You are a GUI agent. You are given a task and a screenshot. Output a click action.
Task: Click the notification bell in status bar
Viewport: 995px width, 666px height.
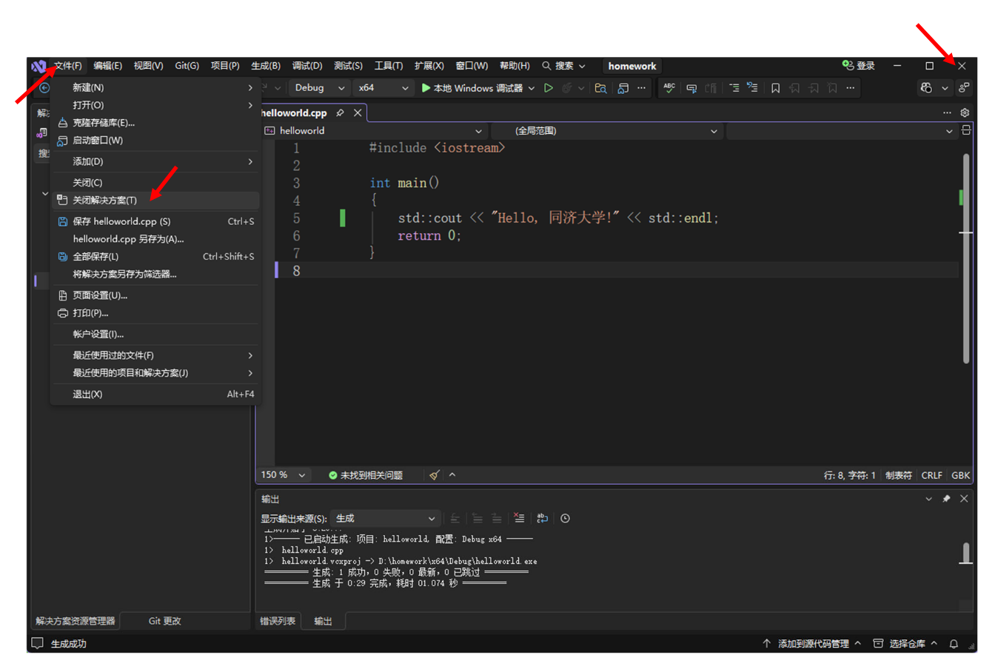click(x=954, y=644)
